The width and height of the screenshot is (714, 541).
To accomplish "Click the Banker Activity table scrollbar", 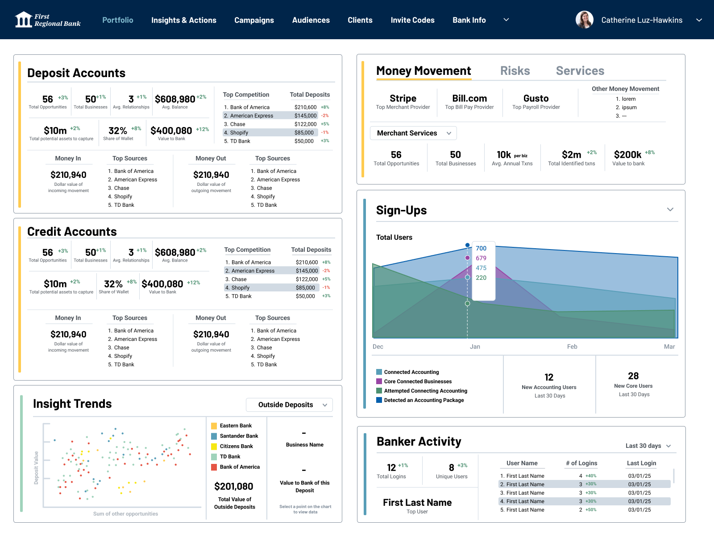I will coord(673,476).
